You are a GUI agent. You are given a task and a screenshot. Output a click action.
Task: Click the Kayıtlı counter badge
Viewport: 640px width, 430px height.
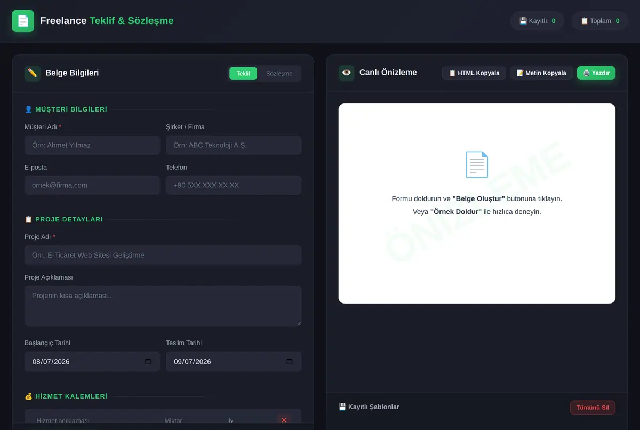coord(538,21)
